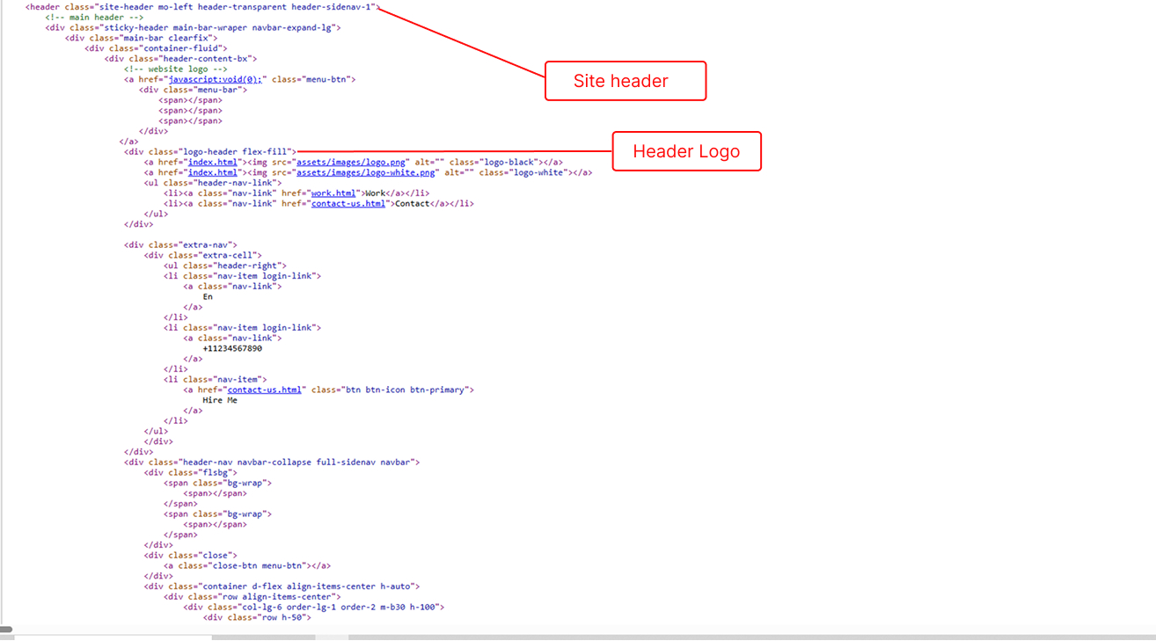The image size is (1156, 641).
Task: Click the horizontal scrollbar thumb at bottom left
Action: pyautogui.click(x=6, y=630)
